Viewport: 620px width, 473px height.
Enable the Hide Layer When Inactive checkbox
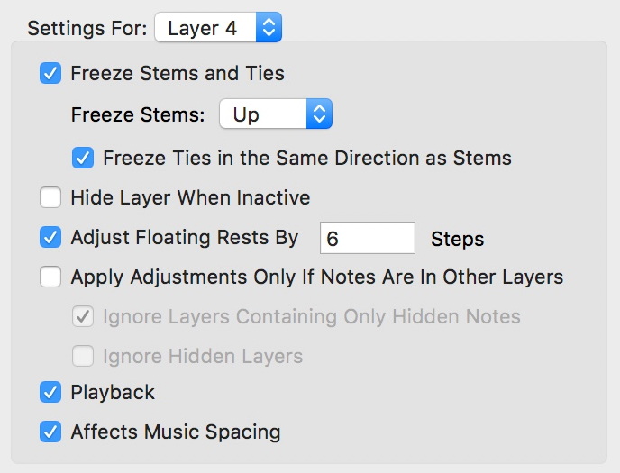point(50,197)
